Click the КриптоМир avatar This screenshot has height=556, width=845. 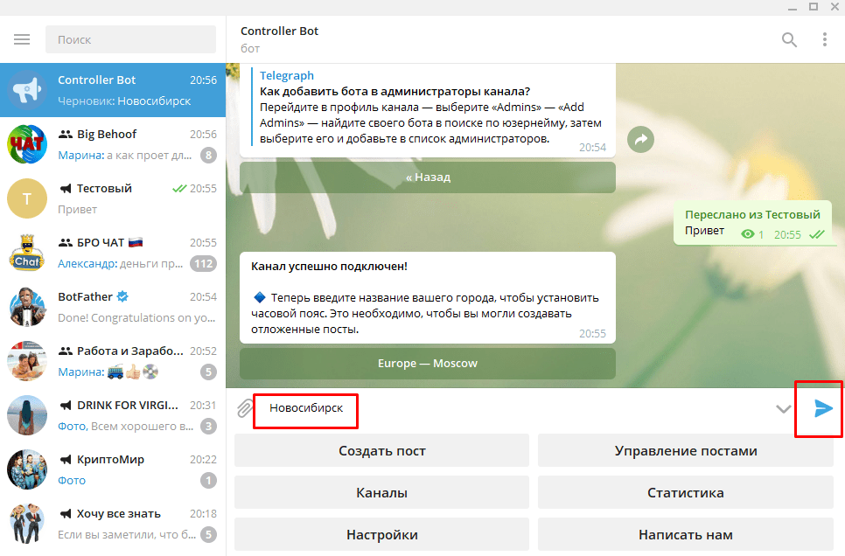tap(27, 469)
